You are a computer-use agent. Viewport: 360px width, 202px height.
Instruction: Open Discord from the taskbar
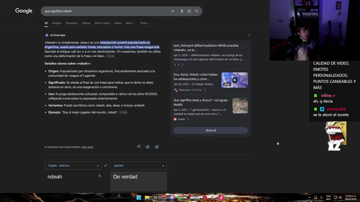tap(172, 198)
